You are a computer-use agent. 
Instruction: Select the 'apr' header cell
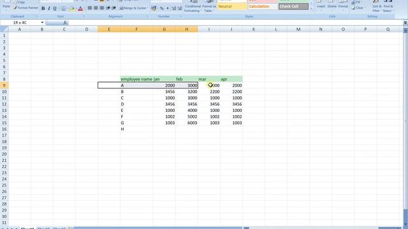click(231, 79)
